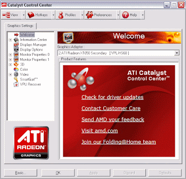This screenshot has width=186, height=179.
Task: Click the Defaults button
Action: point(165,172)
